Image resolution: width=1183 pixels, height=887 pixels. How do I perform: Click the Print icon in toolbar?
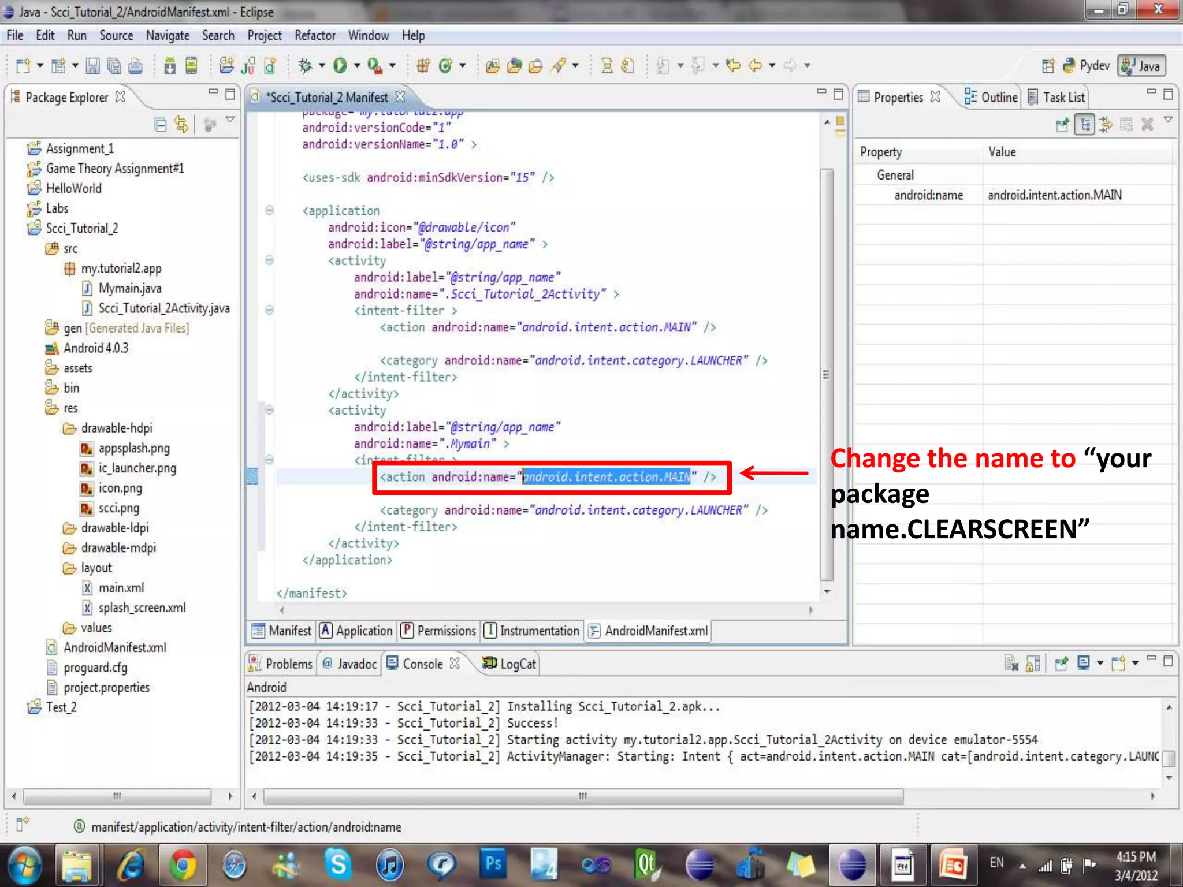tap(135, 66)
